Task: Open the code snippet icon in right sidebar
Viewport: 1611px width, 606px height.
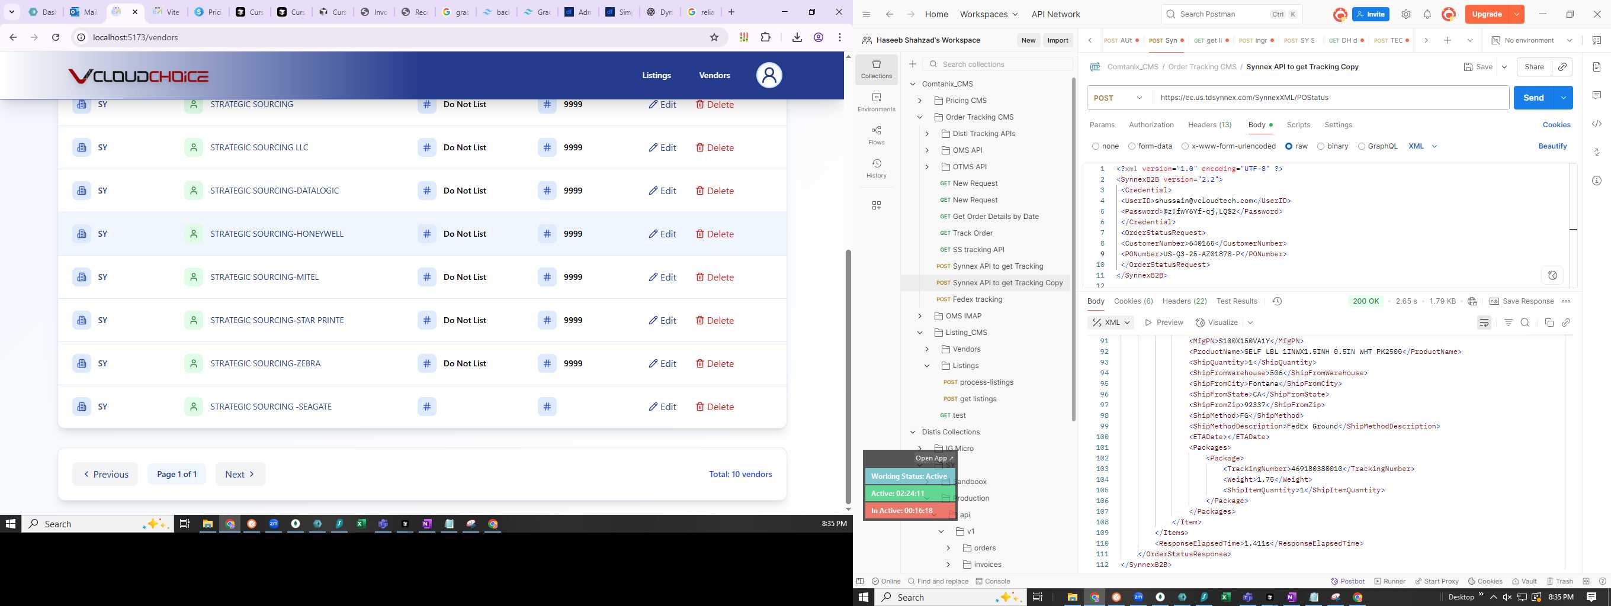Action: click(1597, 124)
